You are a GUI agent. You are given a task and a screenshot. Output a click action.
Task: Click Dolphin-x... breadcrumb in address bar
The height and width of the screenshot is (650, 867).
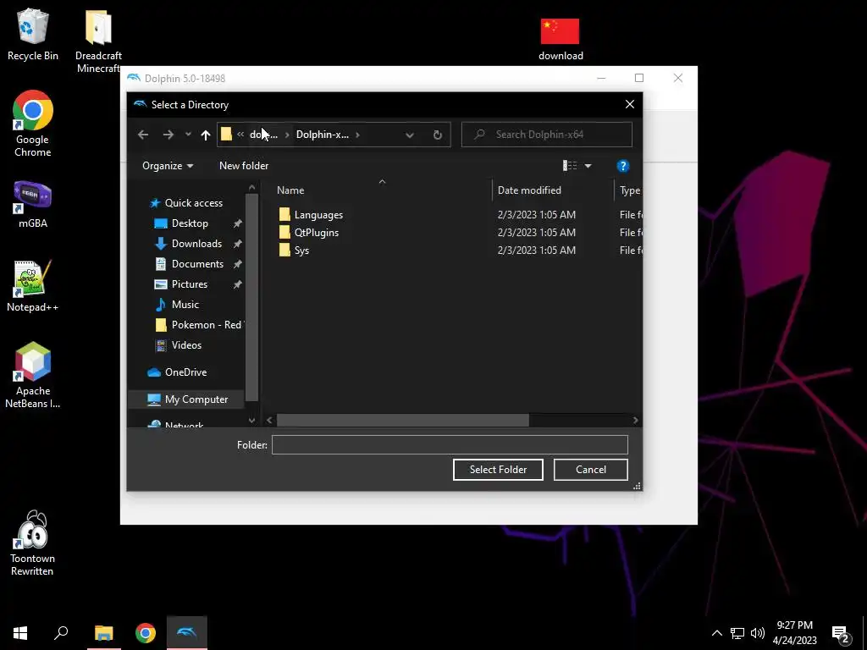coord(323,135)
